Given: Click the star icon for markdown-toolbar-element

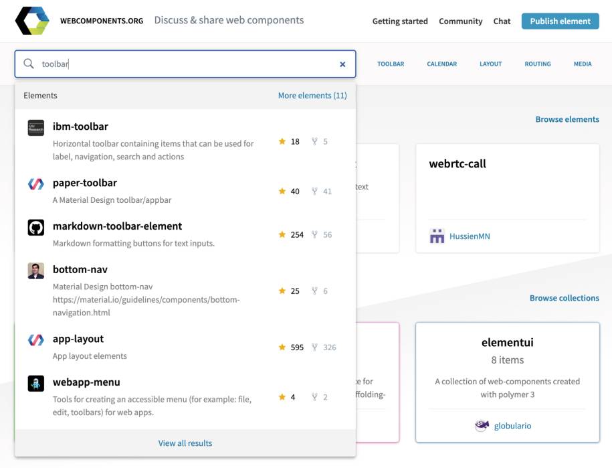Looking at the screenshot, I should (282, 234).
